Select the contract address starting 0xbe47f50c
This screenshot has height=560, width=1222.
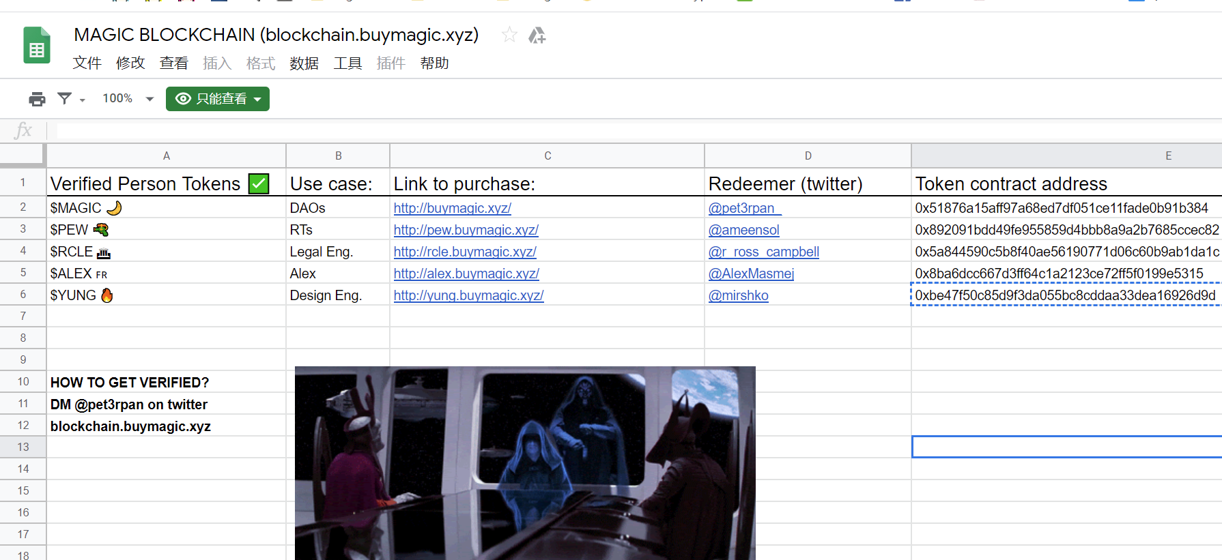coord(1067,295)
